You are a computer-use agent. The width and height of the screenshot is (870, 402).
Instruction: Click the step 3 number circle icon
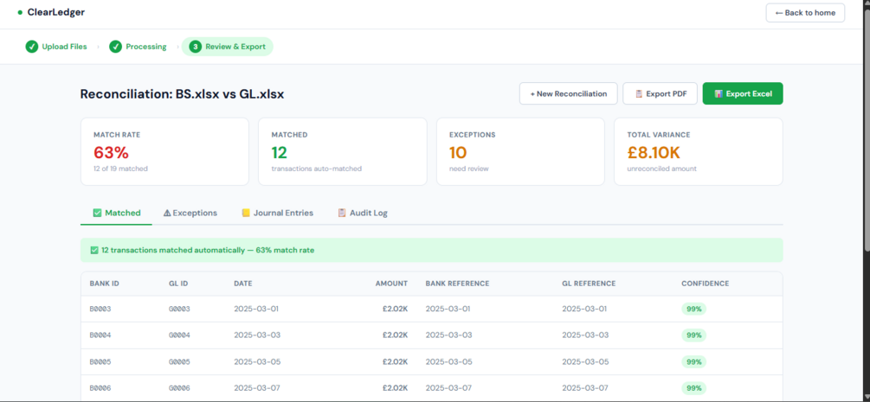pyautogui.click(x=196, y=47)
